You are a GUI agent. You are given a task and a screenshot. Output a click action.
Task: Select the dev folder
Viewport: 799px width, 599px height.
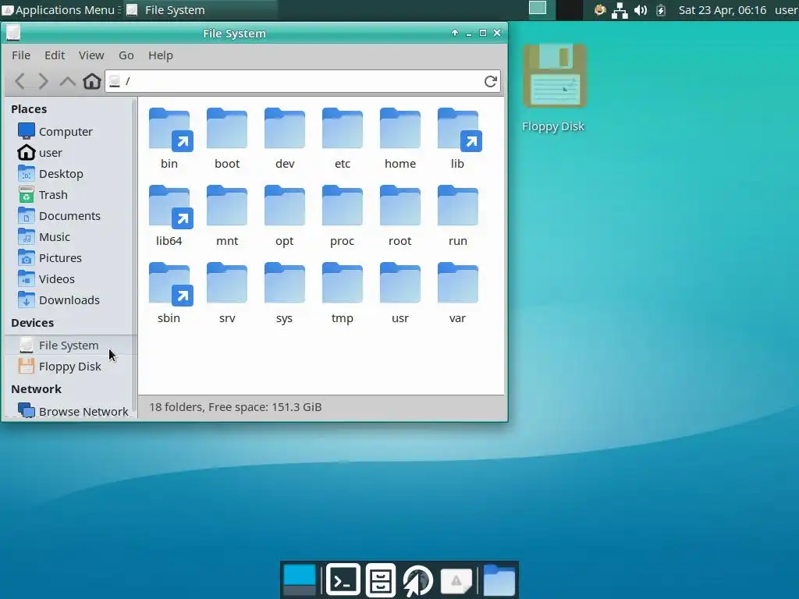[x=284, y=129]
